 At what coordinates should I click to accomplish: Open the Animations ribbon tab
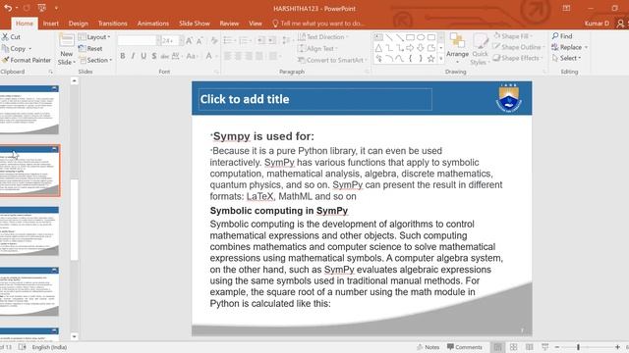153,24
